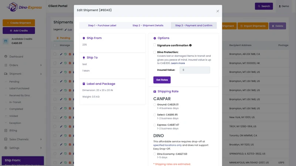Open Step 3 - Payment and Confirm tab

pos(194,25)
